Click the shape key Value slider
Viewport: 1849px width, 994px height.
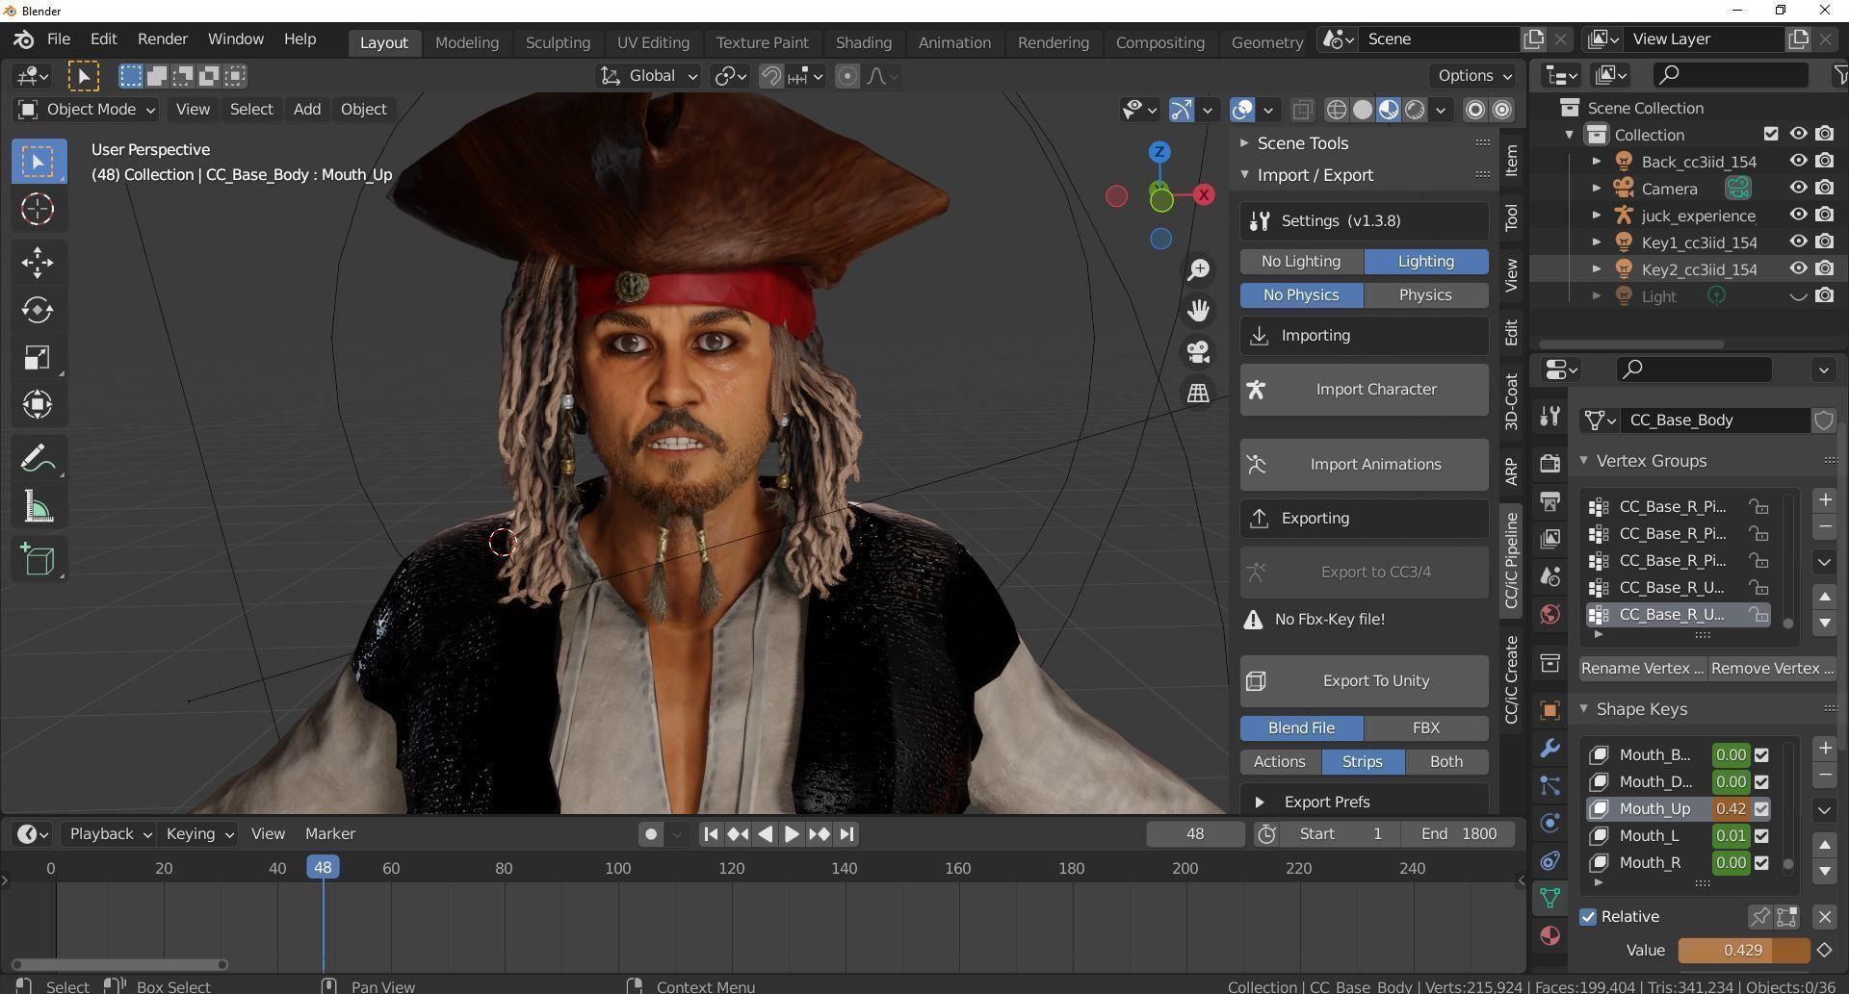coord(1743,951)
